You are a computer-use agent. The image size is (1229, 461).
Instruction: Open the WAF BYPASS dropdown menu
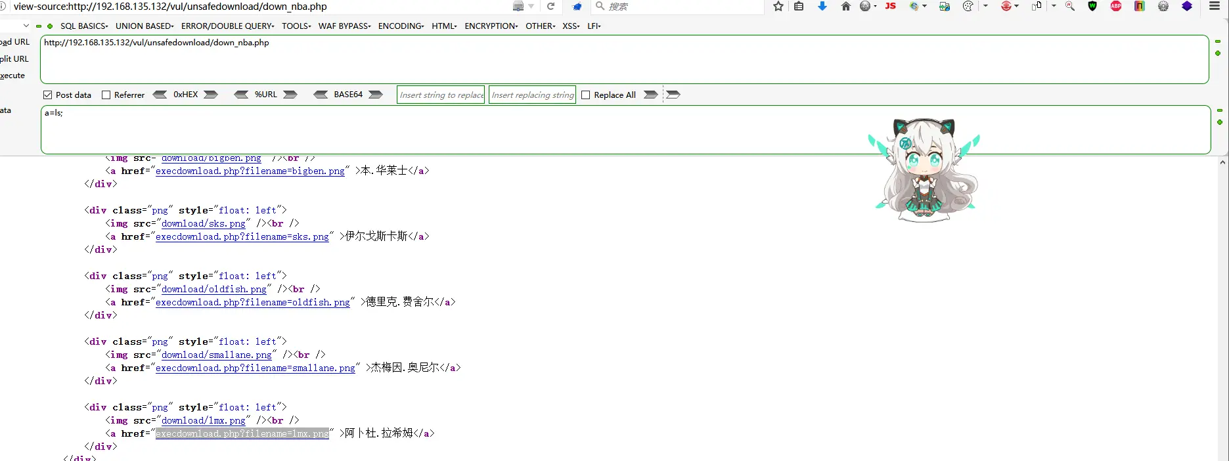(345, 26)
